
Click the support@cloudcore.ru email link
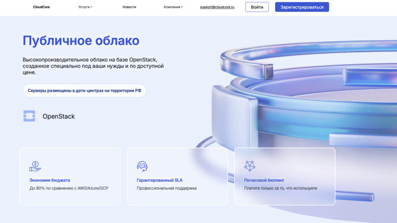217,7
